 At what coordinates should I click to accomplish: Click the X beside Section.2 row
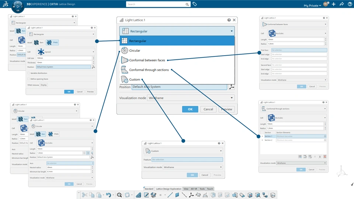[x=262, y=140]
